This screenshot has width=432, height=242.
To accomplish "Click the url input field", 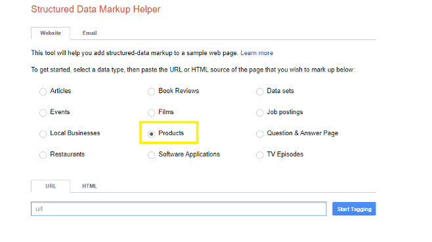I will click(179, 209).
